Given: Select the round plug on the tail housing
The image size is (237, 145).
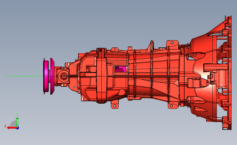Looking at the screenshot, I should 64,76.
